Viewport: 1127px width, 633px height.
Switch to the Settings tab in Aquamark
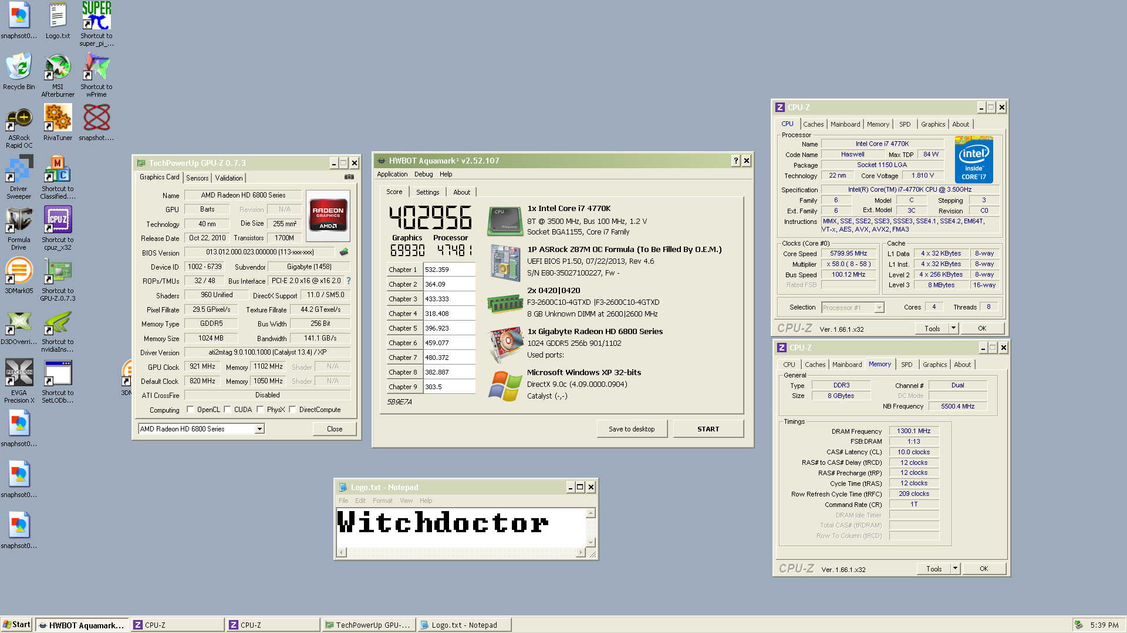(427, 192)
